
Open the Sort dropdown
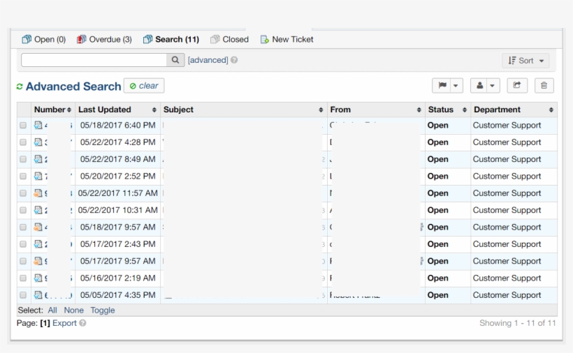point(525,61)
